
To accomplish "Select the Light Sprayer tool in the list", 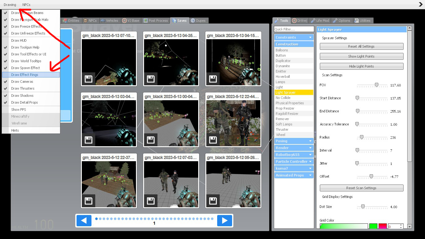I will (294, 92).
